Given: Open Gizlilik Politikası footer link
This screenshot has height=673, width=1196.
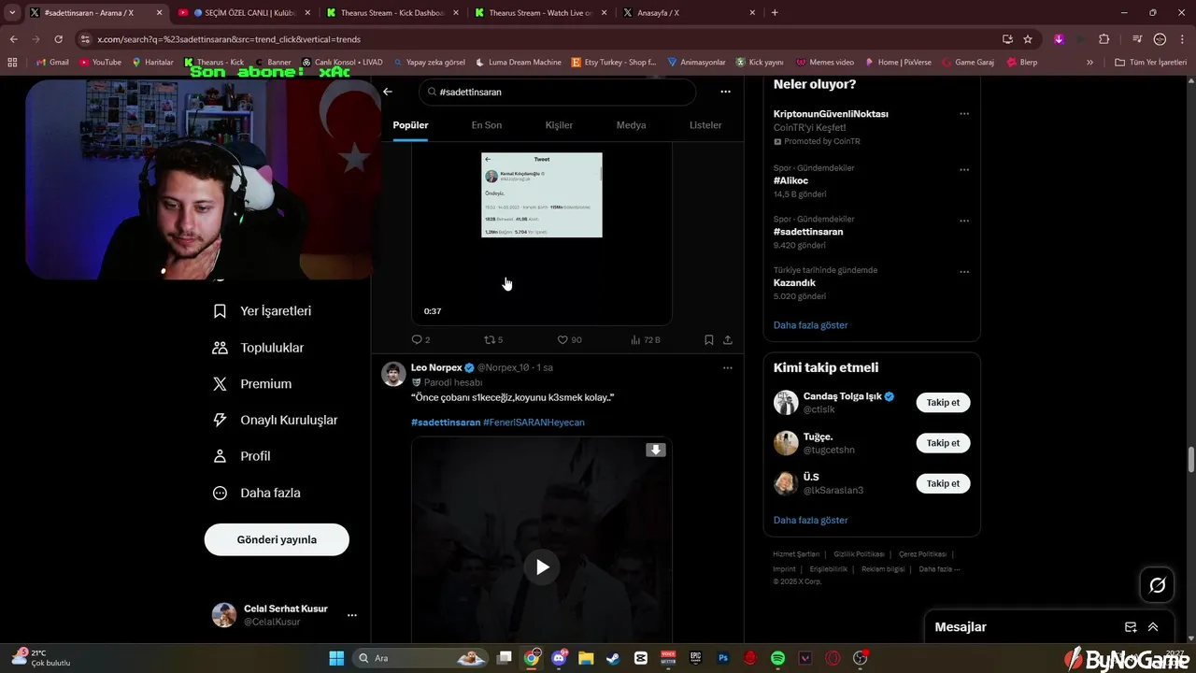Looking at the screenshot, I should click(859, 554).
